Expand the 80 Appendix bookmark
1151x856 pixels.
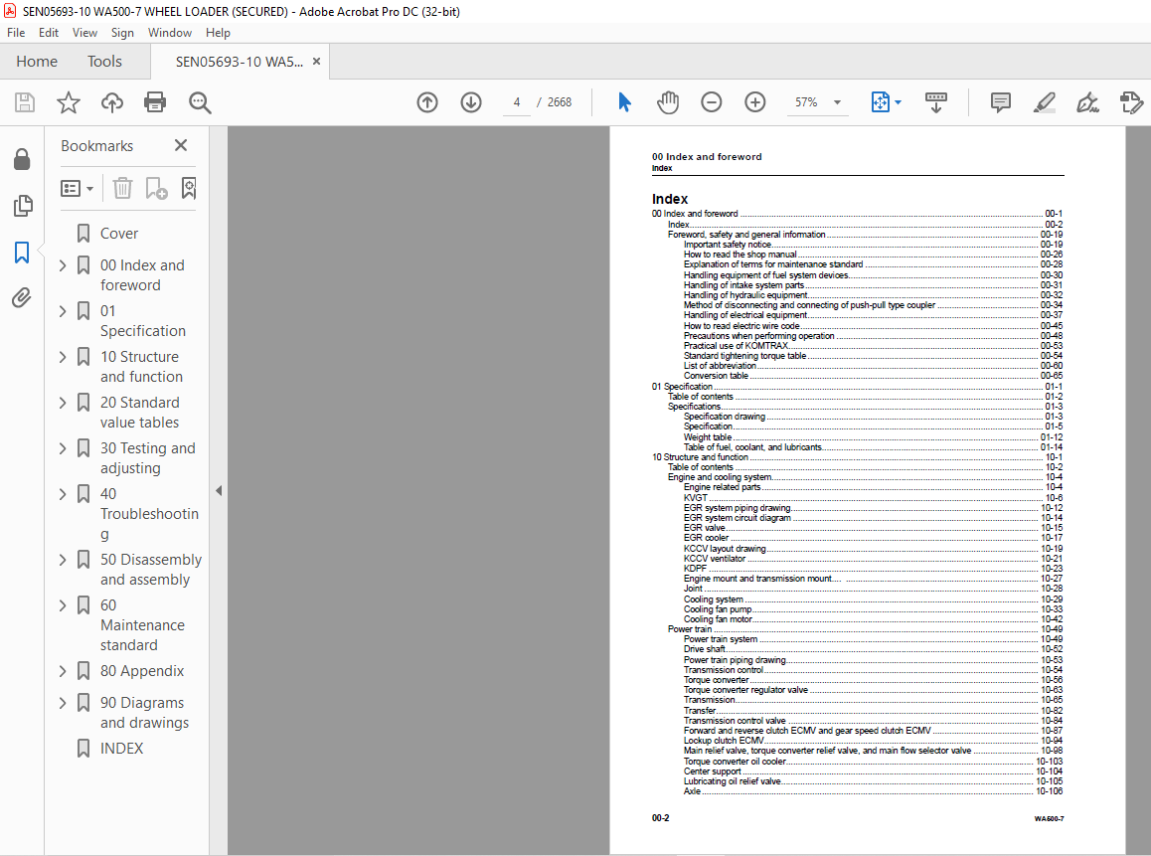click(63, 671)
